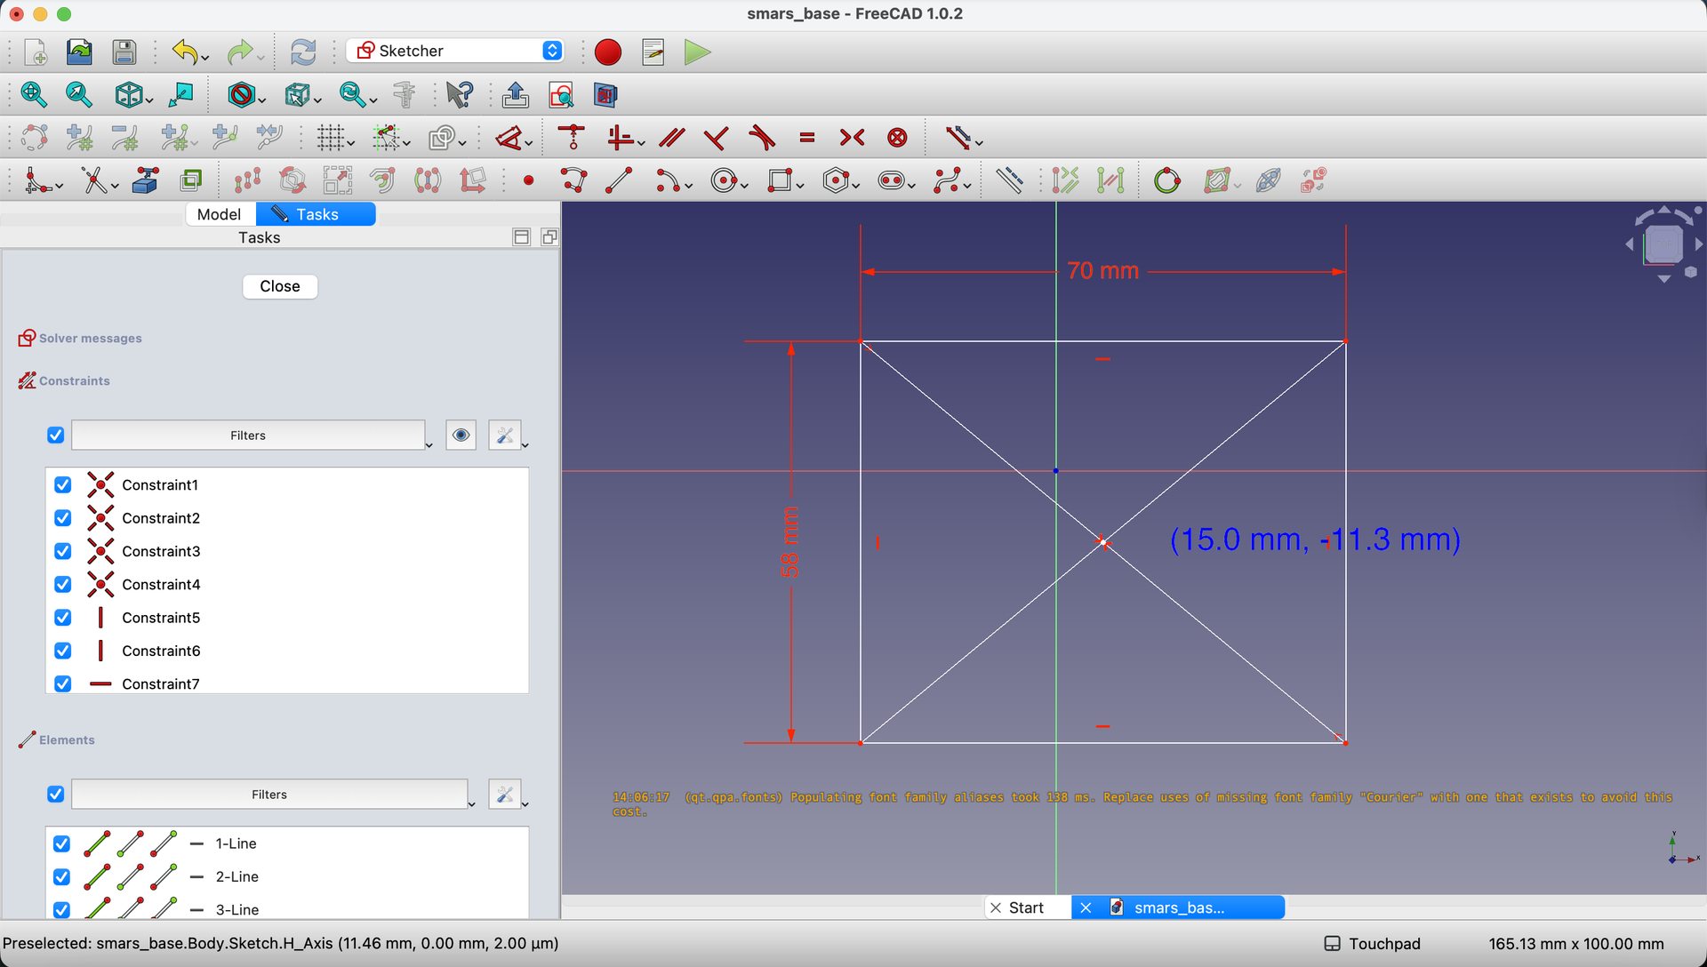This screenshot has height=967, width=1707.
Task: Click the Fit All zoom icon
Action: coord(33,94)
